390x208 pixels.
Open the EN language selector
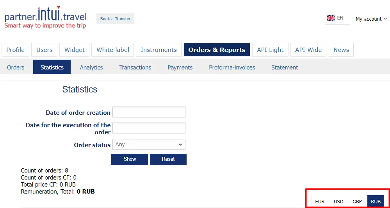click(x=337, y=18)
